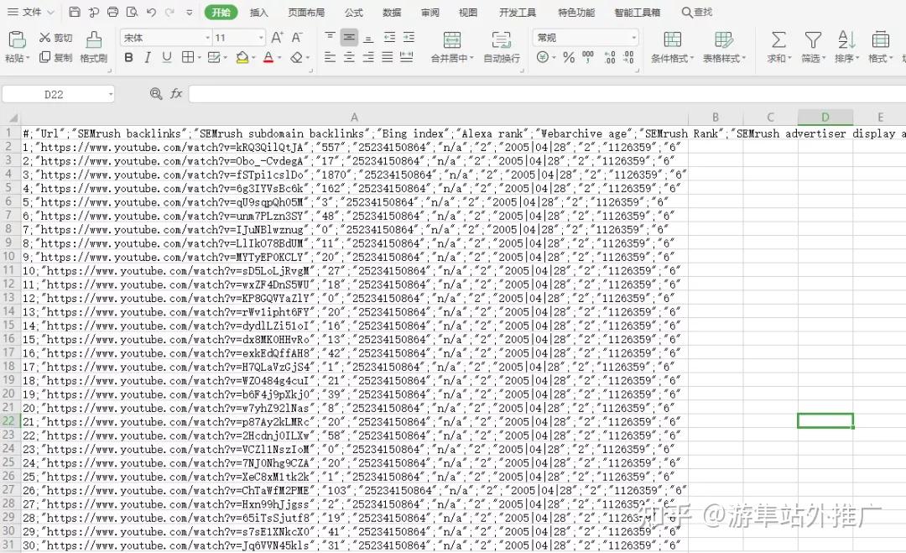The height and width of the screenshot is (553, 906).
Task: Click the thousands separator 000 icon
Action: click(588, 56)
